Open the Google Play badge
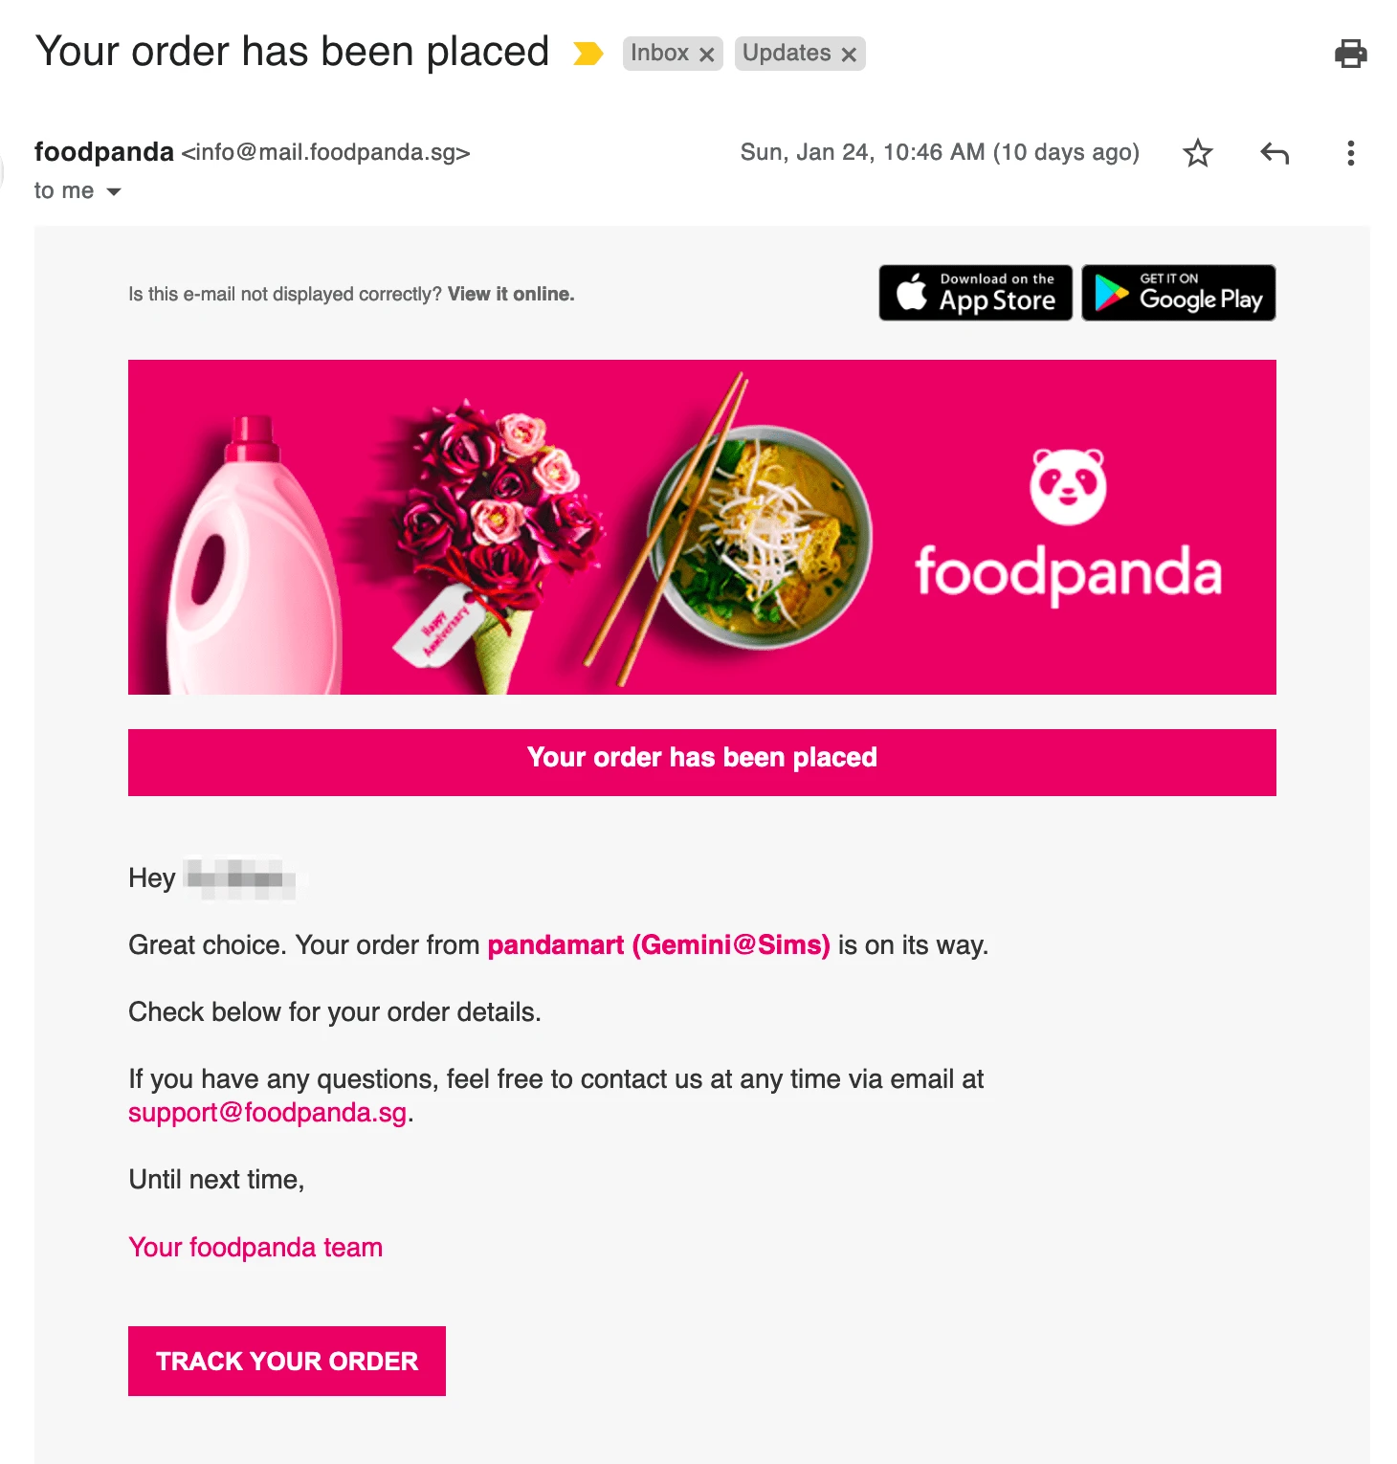The width and height of the screenshot is (1397, 1464). pos(1178,293)
